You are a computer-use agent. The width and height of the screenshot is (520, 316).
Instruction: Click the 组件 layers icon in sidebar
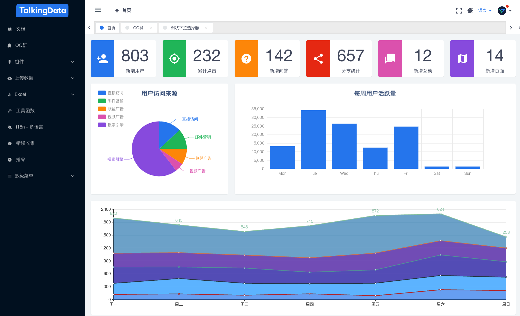pos(10,62)
